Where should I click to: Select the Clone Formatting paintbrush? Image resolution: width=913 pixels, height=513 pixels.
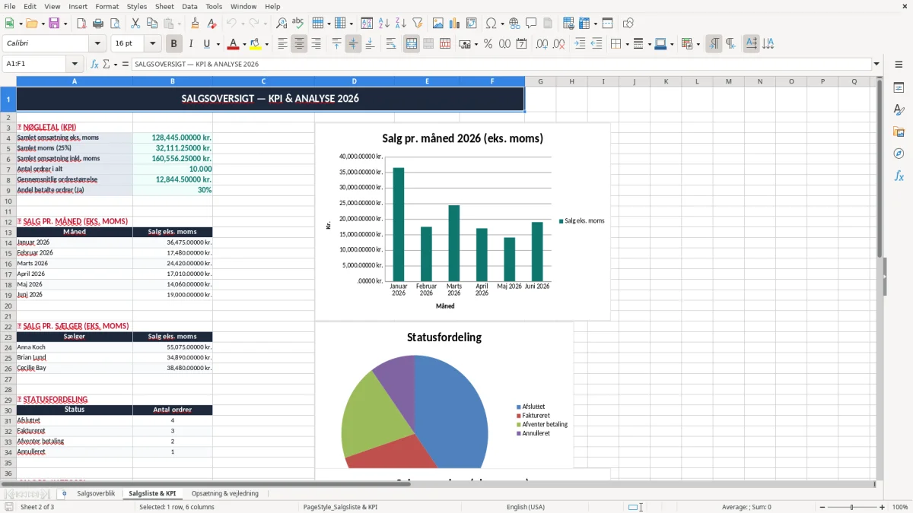click(x=195, y=24)
